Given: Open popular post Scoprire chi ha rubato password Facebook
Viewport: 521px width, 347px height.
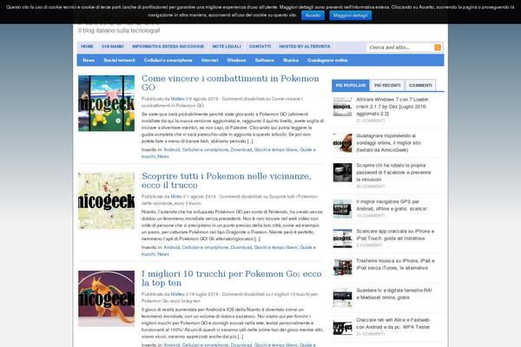Looking at the screenshot, I should [393, 173].
